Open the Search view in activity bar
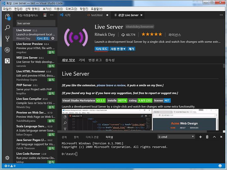This screenshot has width=227, height=170. pyautogui.click(x=7, y=27)
